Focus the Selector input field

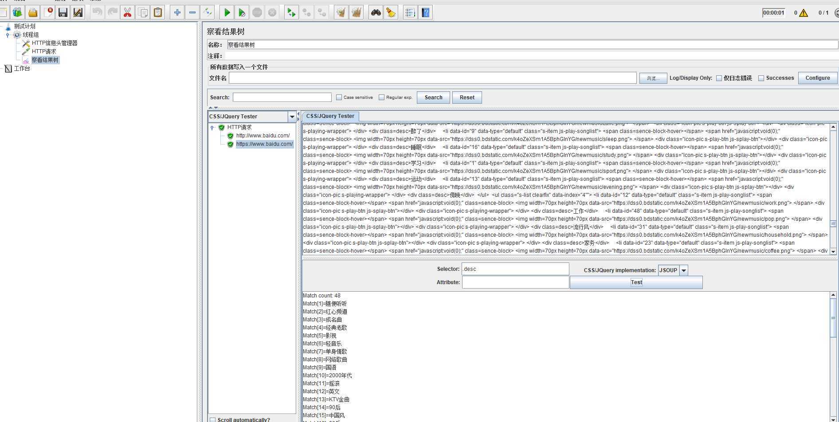[515, 269]
